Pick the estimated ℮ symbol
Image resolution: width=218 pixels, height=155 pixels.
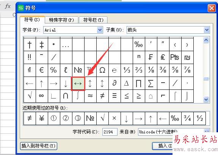[x=114, y=70]
